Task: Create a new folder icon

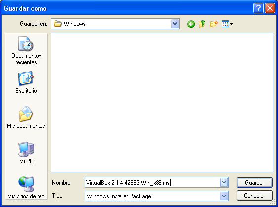Action: click(x=214, y=24)
